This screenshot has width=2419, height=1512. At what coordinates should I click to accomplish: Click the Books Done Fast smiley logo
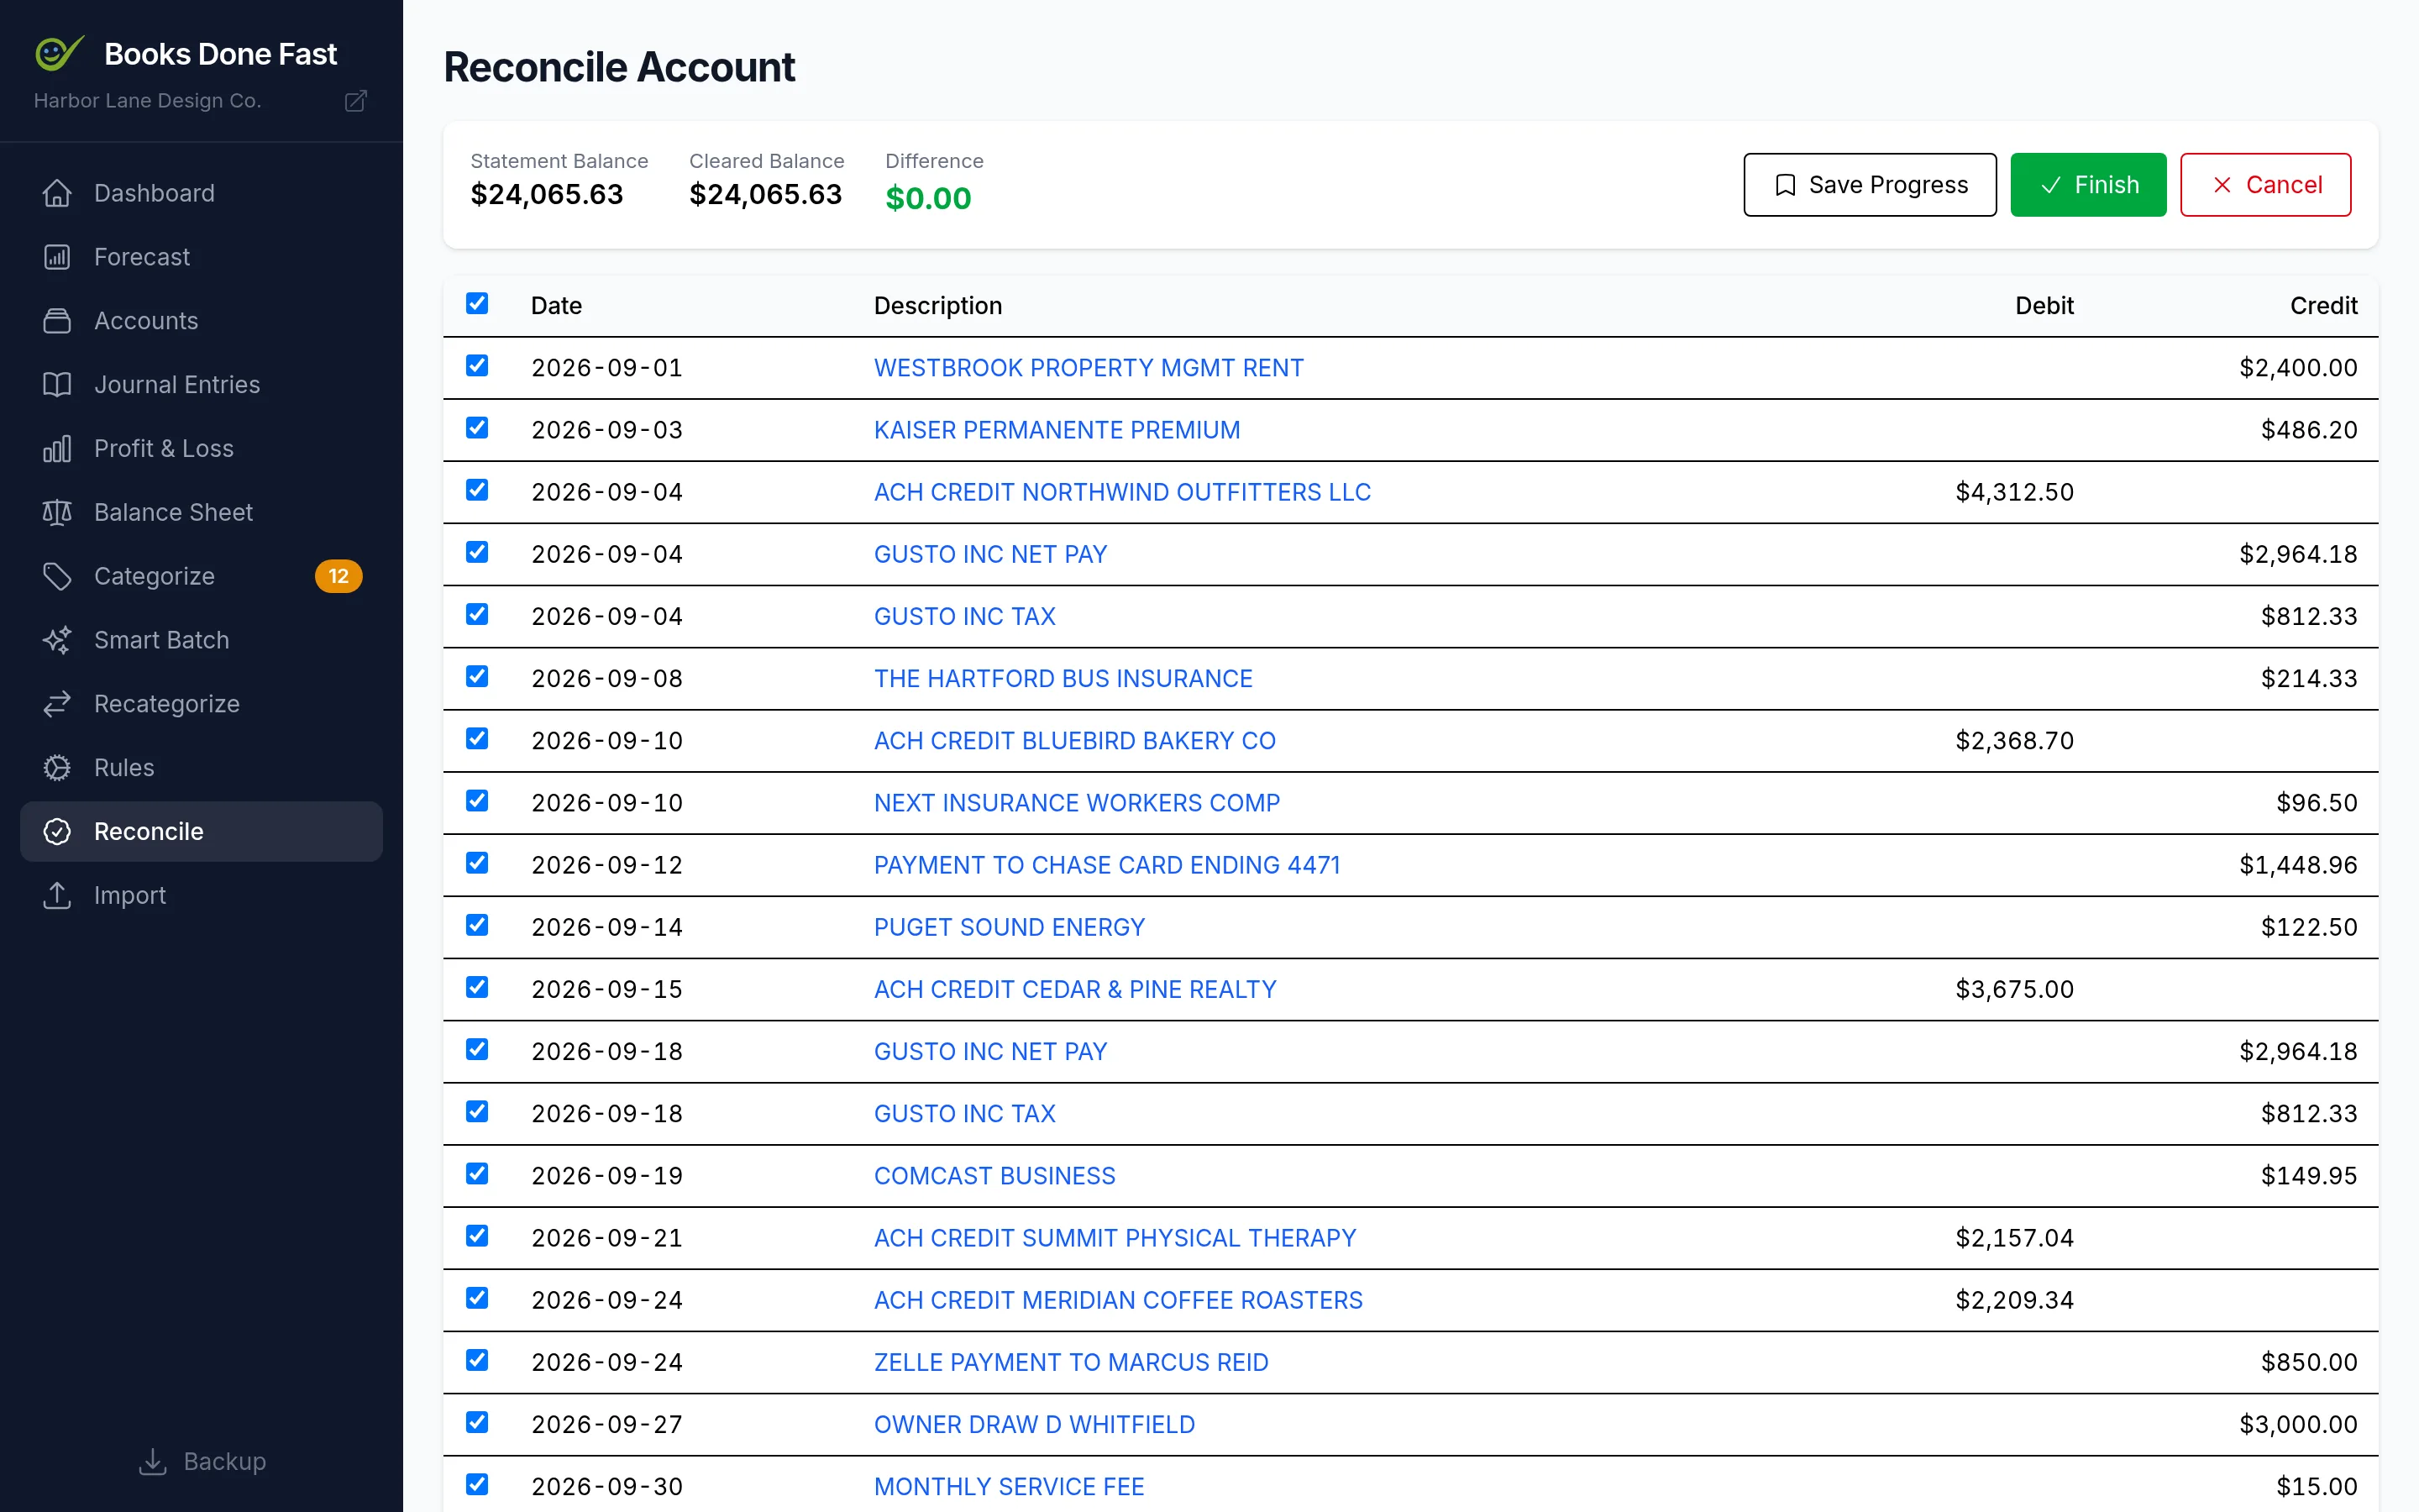pyautogui.click(x=58, y=53)
